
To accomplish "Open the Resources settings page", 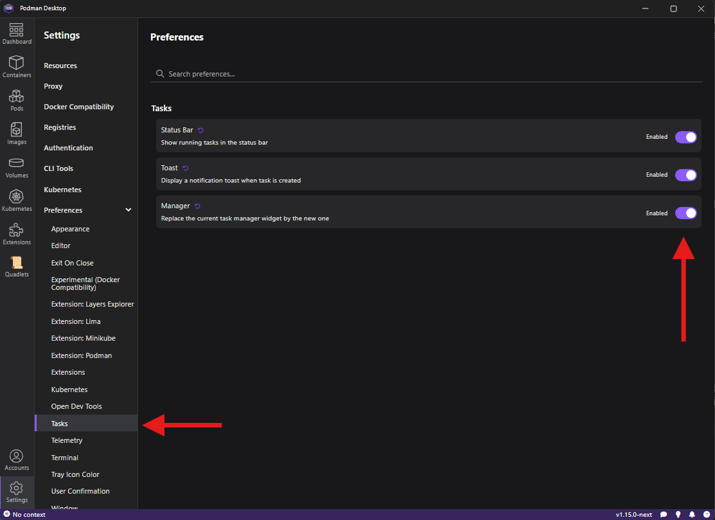I will click(x=60, y=66).
